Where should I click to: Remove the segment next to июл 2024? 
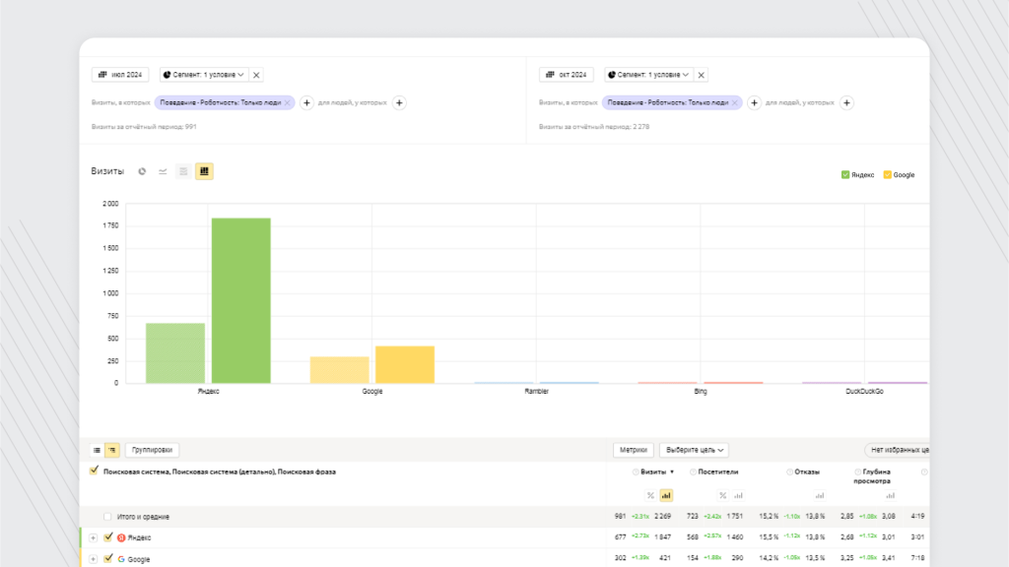click(256, 75)
